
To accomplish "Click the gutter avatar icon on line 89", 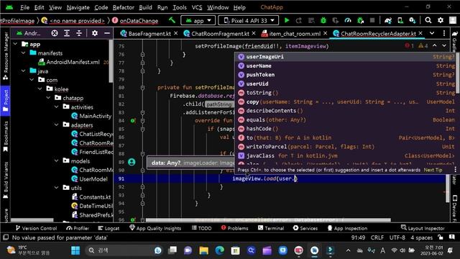I will tap(132, 162).
